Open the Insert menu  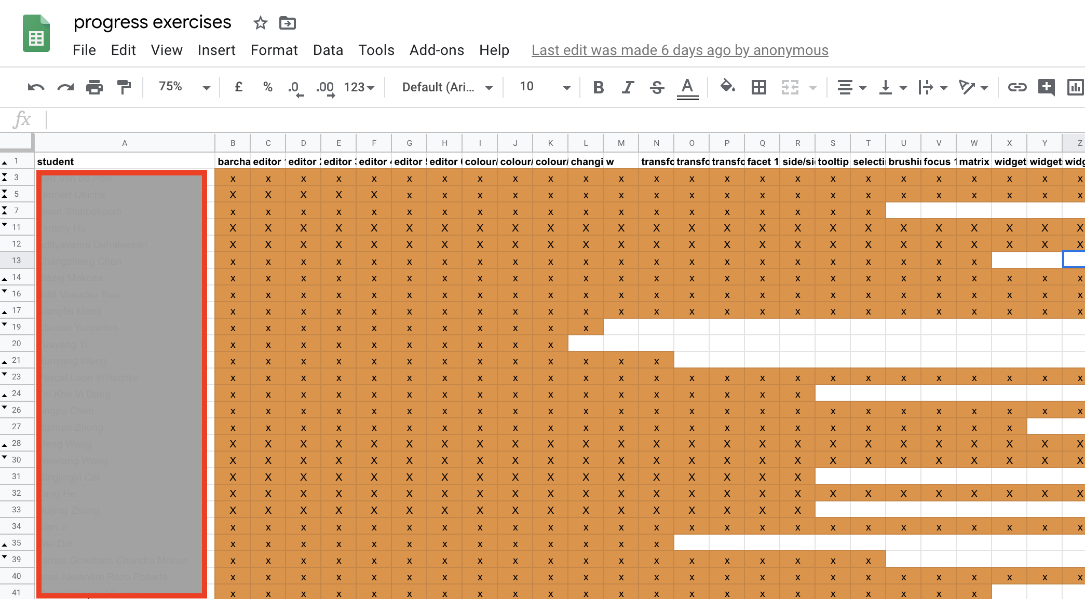[x=216, y=50]
